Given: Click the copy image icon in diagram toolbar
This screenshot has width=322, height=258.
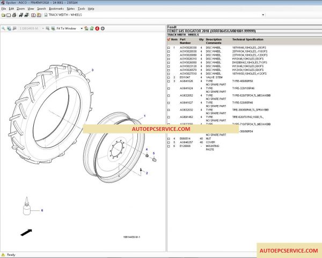Looking at the screenshot, I should click(9, 28).
